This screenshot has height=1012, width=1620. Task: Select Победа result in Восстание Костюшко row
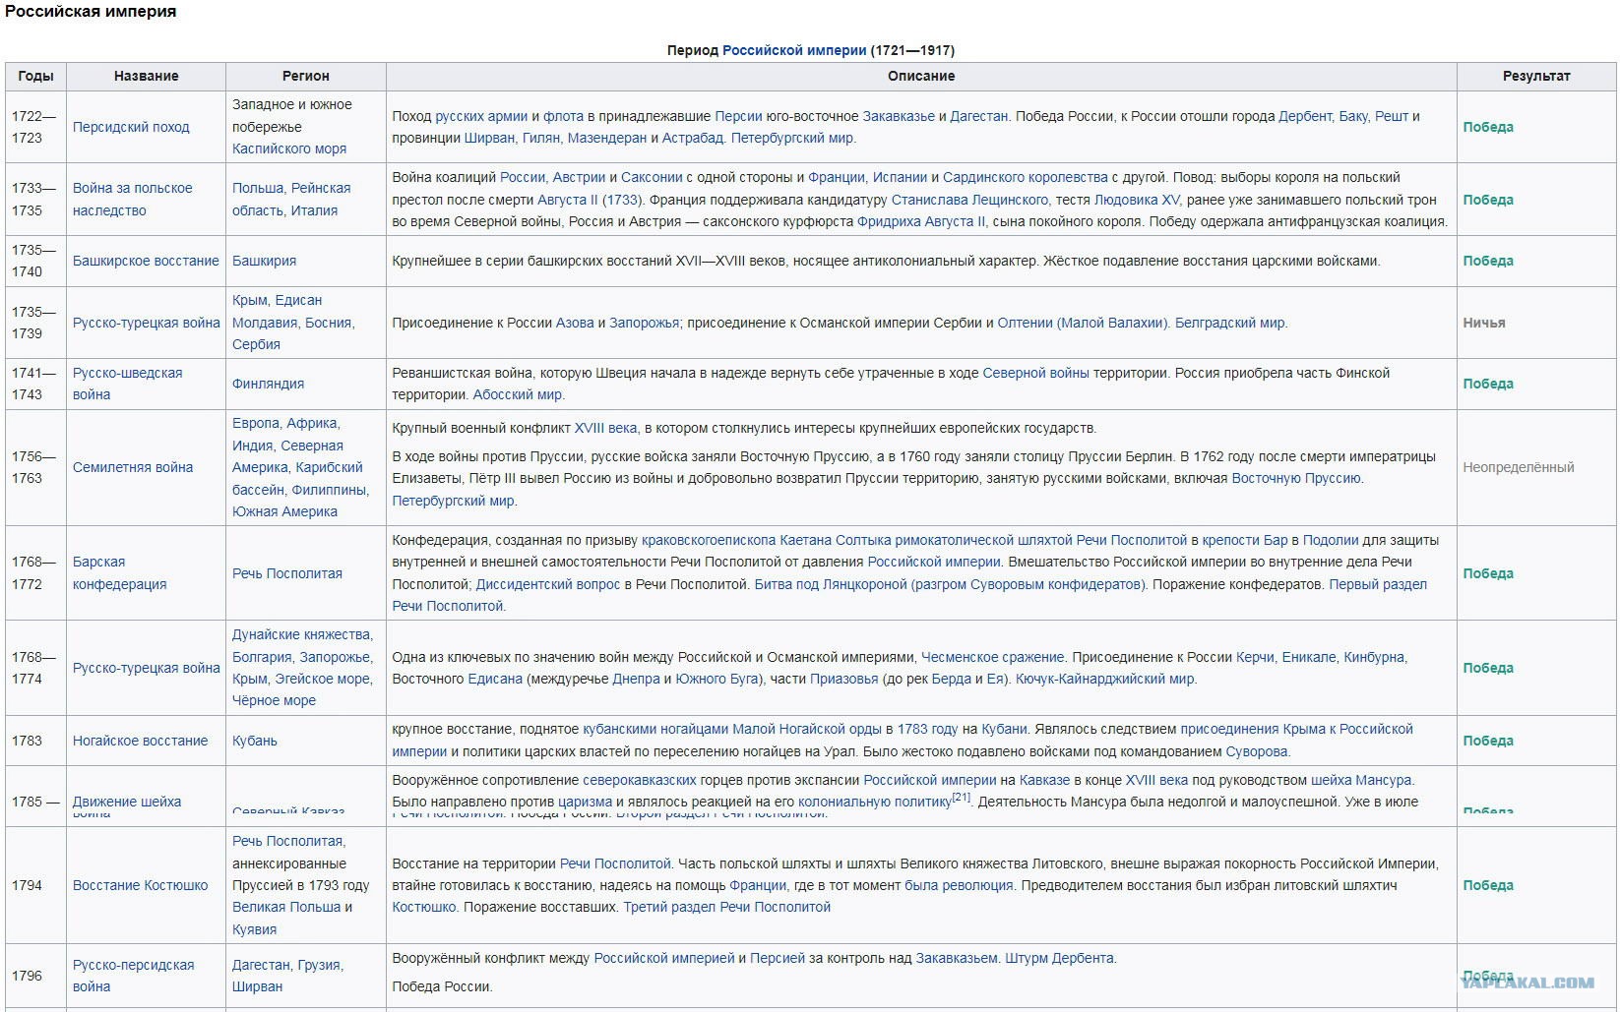tap(1488, 885)
